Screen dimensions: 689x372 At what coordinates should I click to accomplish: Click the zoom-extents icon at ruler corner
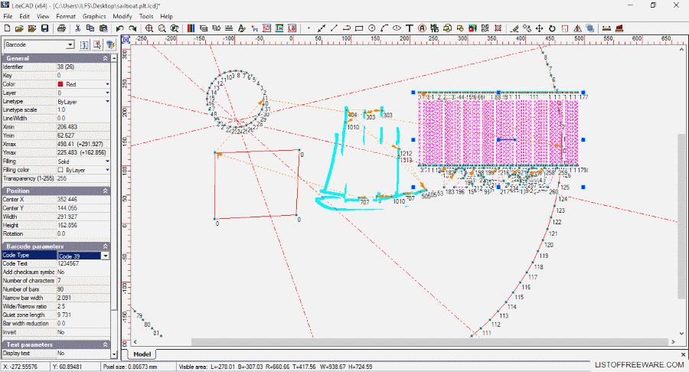tap(126, 39)
